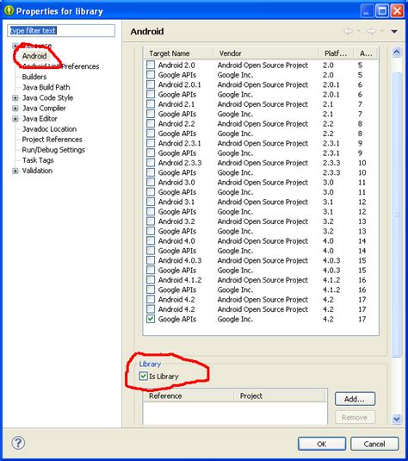
Task: Uncheck the Google APIs 4.2 checkbox
Action: (x=151, y=319)
